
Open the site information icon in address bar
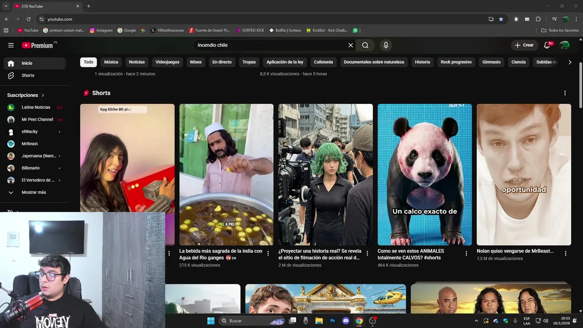(x=41, y=19)
